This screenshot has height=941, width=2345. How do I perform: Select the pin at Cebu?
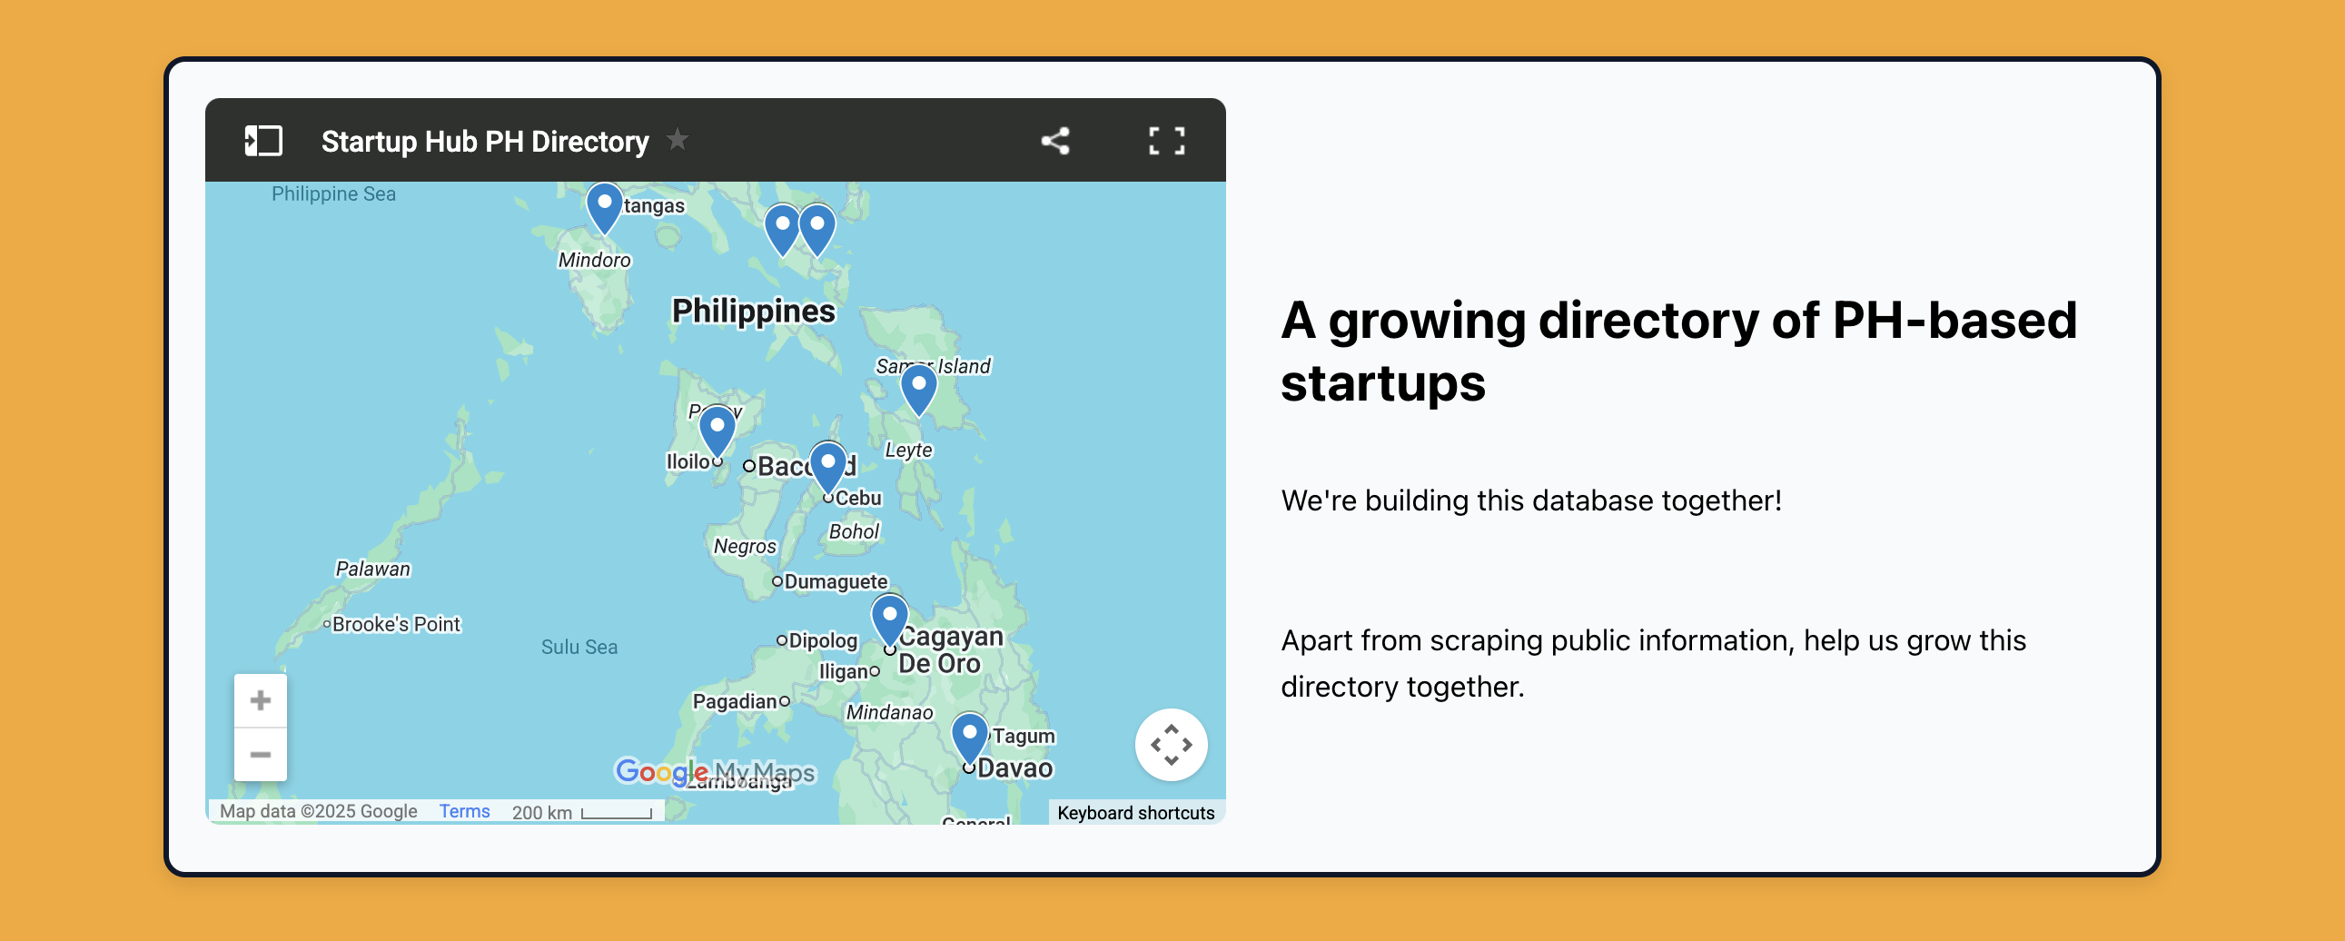828,468
